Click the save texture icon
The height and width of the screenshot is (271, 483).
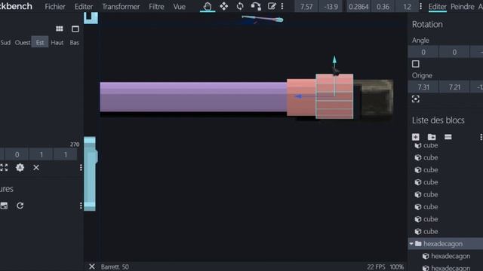4,206
